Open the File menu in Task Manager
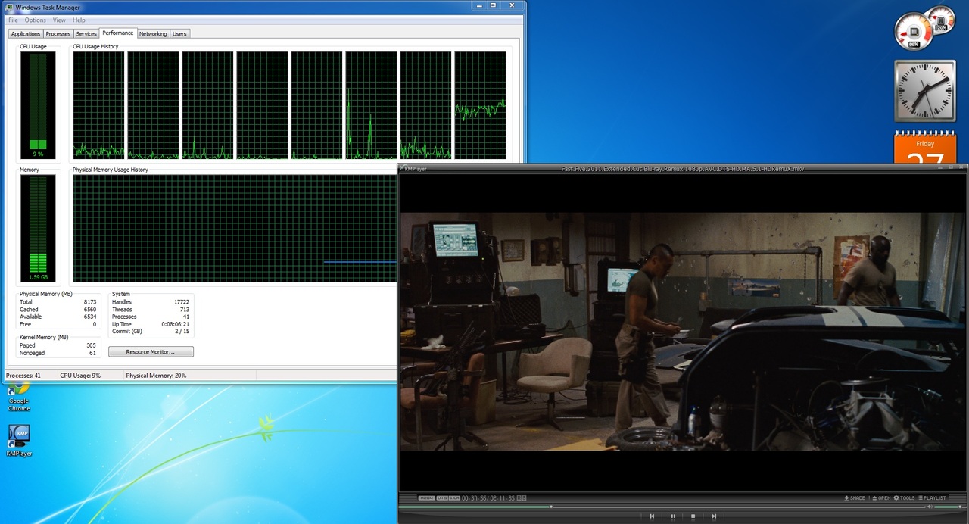The height and width of the screenshot is (524, 969). [13, 20]
